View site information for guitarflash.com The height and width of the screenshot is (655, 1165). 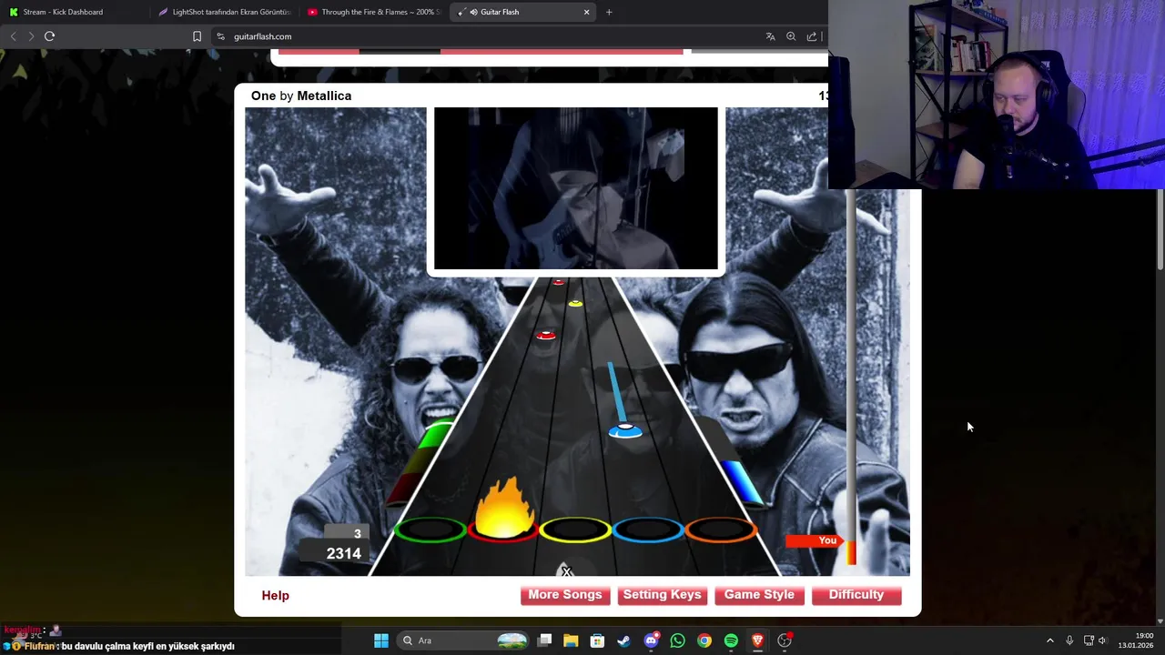click(221, 36)
